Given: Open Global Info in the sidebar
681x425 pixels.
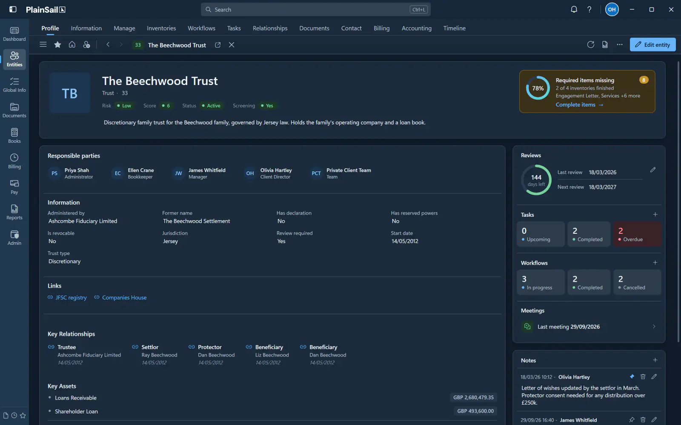Looking at the screenshot, I should pyautogui.click(x=14, y=85).
